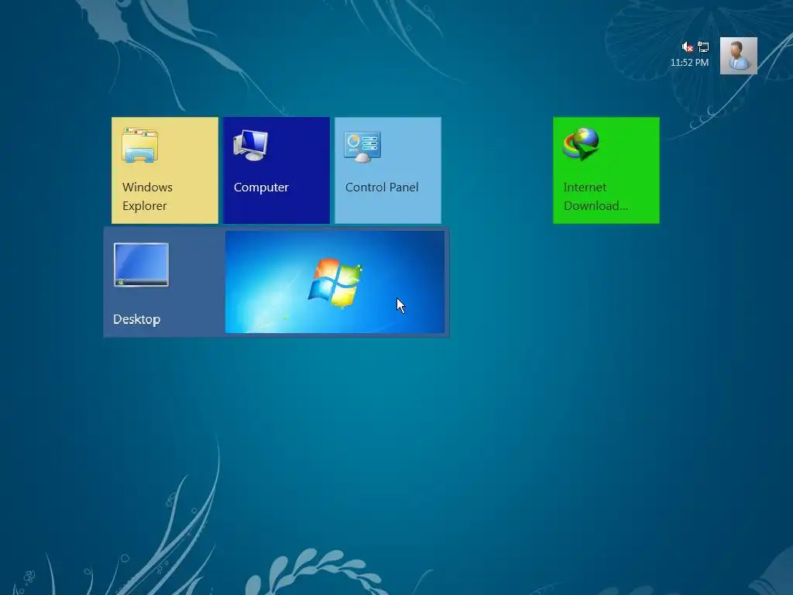This screenshot has height=595, width=793.
Task: Open the Computer tile
Action: 276,170
